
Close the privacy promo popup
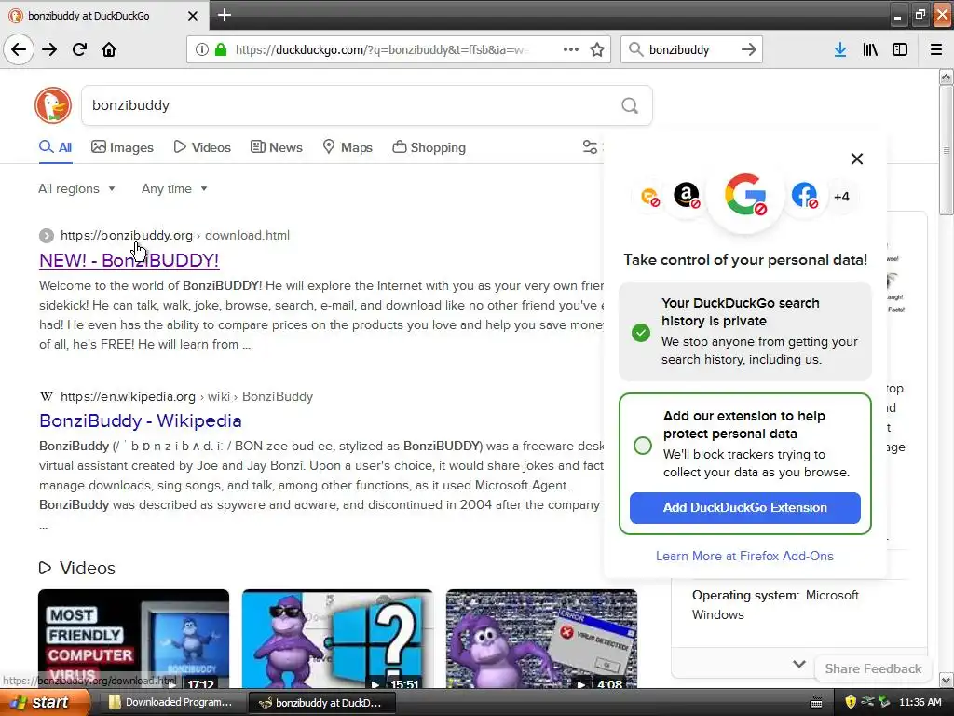[857, 158]
